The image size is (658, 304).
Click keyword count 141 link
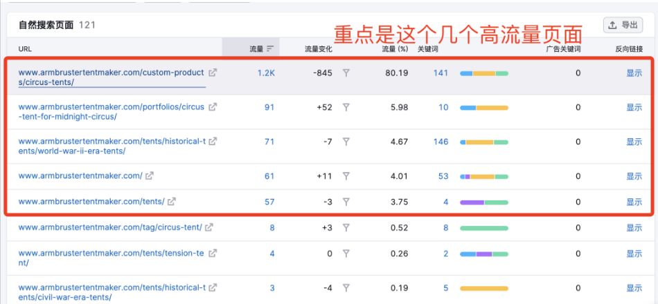[441, 73]
